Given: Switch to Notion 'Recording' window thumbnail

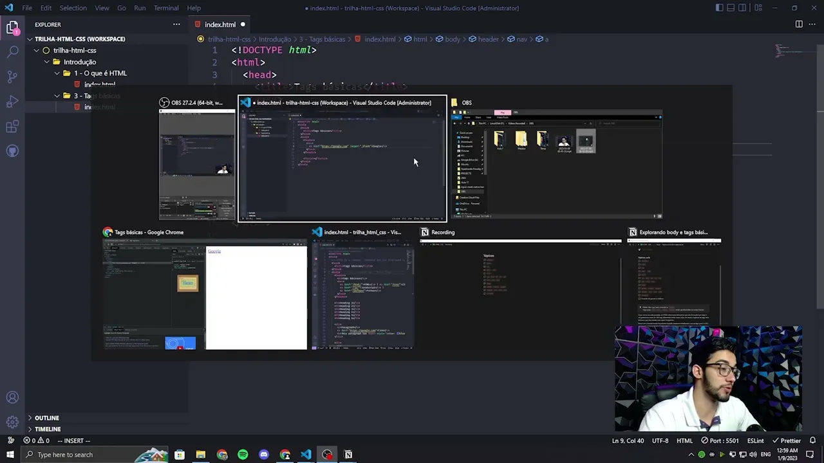Looking at the screenshot, I should click(520, 289).
